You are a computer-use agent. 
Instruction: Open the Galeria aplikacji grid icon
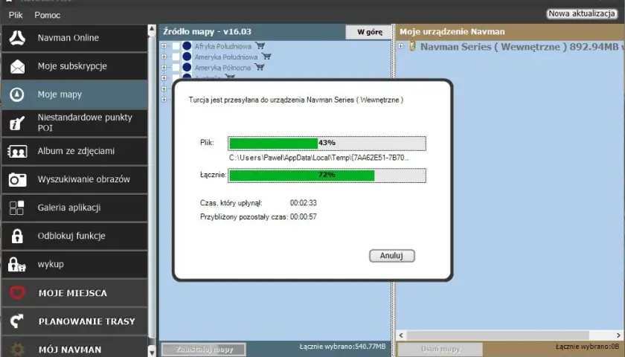(16, 208)
